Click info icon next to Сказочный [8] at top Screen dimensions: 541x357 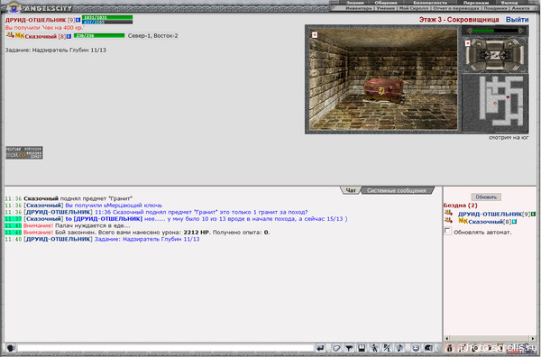click(69, 36)
